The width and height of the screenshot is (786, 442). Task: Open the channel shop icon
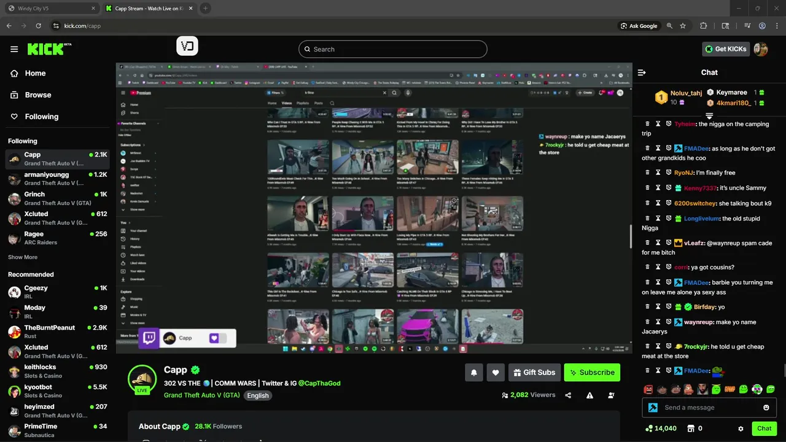coord(691,428)
